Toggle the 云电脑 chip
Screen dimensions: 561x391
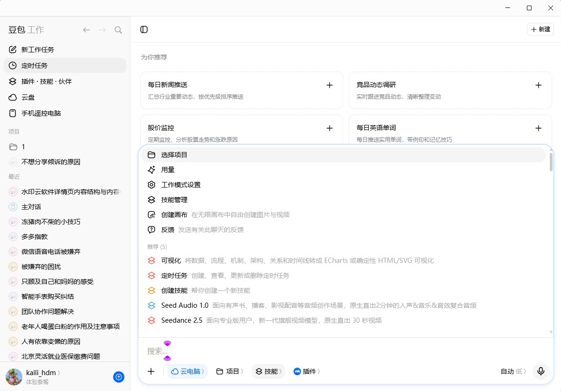[x=187, y=371]
